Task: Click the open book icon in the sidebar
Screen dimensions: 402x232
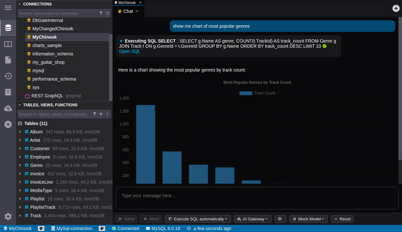Action: 8,44
